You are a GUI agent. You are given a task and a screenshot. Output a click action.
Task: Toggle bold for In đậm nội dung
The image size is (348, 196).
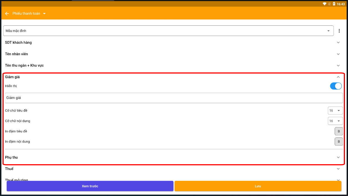(x=339, y=142)
